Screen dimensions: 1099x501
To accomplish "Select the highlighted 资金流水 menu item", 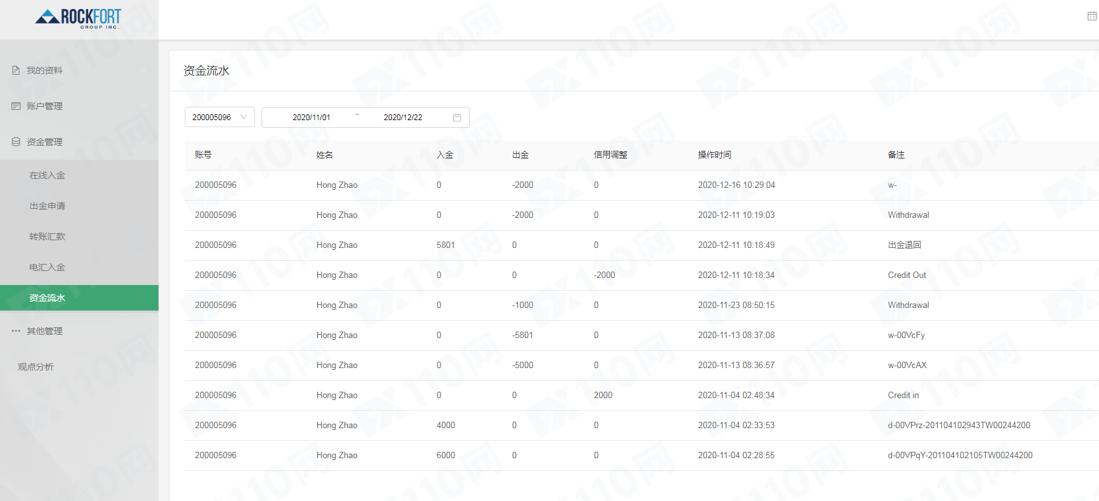I will (x=79, y=298).
